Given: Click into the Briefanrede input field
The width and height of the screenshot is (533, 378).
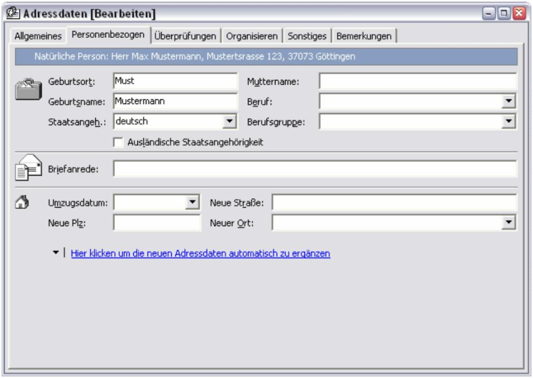Looking at the screenshot, I should (314, 169).
